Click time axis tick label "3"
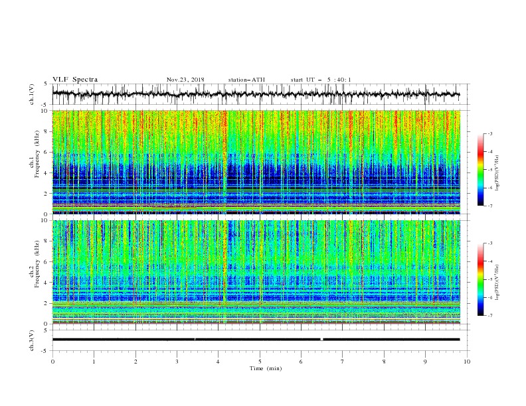526x406 pixels. coord(177,362)
